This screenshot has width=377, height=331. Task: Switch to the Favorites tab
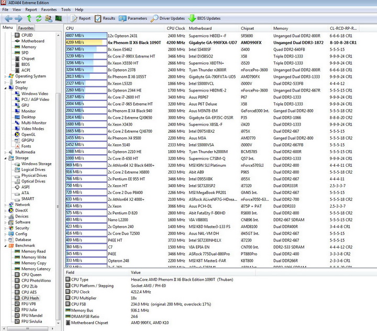(x=26, y=28)
